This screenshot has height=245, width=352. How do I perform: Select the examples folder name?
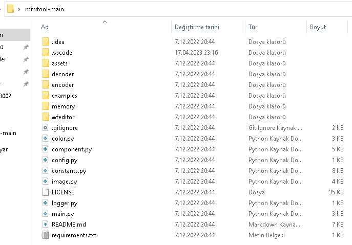pyautogui.click(x=65, y=96)
